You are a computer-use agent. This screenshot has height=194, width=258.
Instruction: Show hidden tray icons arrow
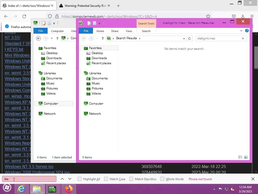coord(214,189)
